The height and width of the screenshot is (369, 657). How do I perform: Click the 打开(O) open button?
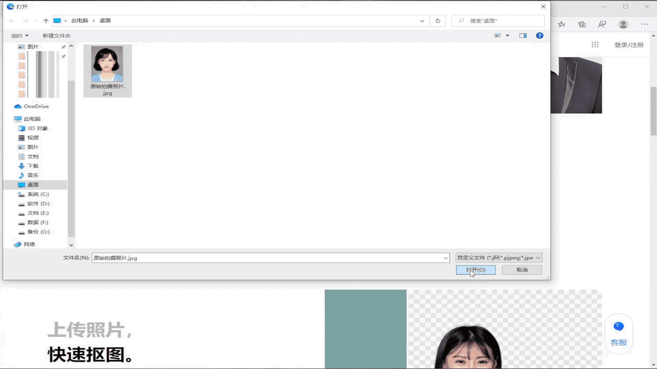pyautogui.click(x=475, y=270)
